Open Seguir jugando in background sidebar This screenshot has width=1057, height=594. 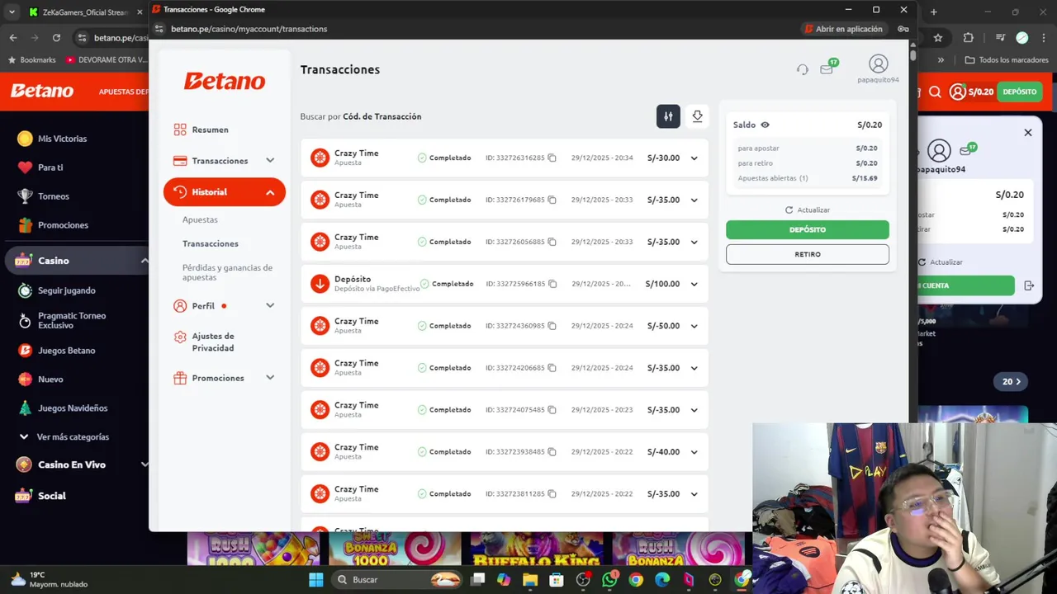coord(66,290)
